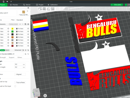Open the Strength settings tab
The image size is (130, 98).
tap(3, 57)
